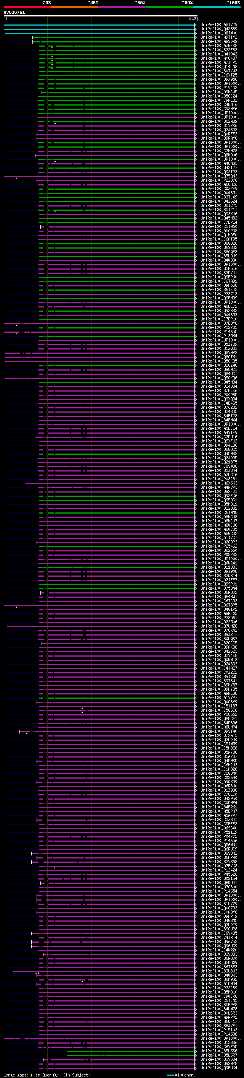
Task: Click label UniRef100_Q9RAY6
Action: point(219,138)
